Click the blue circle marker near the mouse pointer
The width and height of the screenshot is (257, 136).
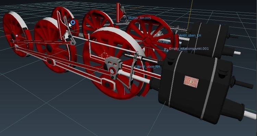(73, 23)
